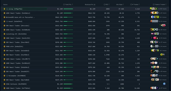Click the $1.21M realized PnL cell
The image size is (171, 91).
coord(93,9)
